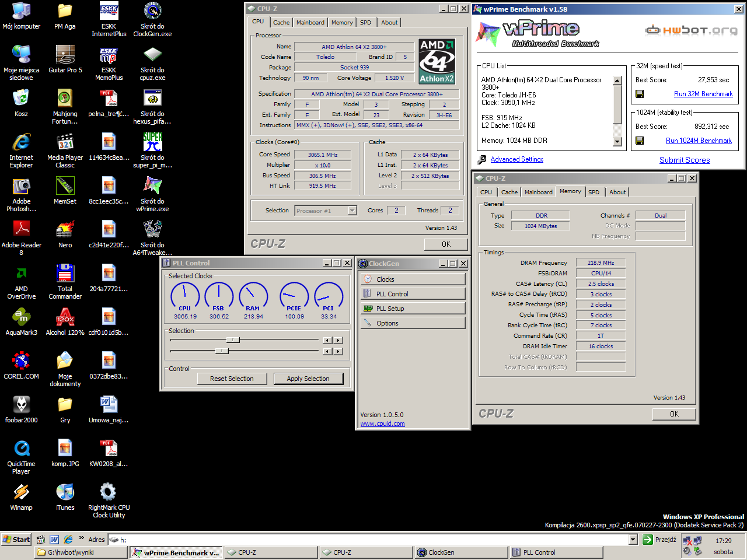Open Guitar Pro 5 icon
This screenshot has height=560, width=747.
(65, 60)
